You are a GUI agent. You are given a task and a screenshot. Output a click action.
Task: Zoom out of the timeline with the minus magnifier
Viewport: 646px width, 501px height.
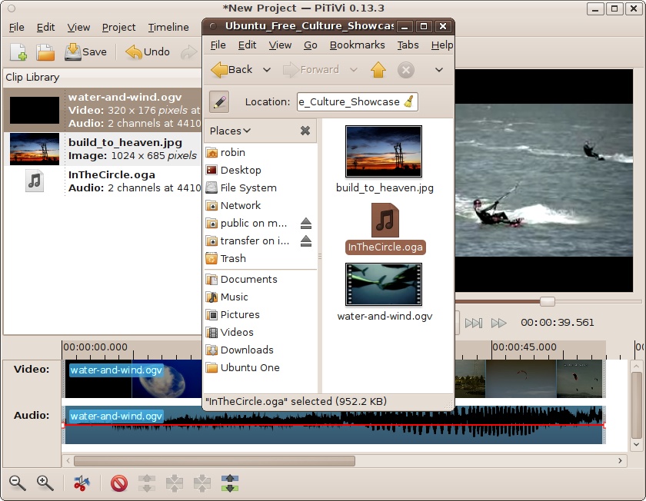point(17,483)
